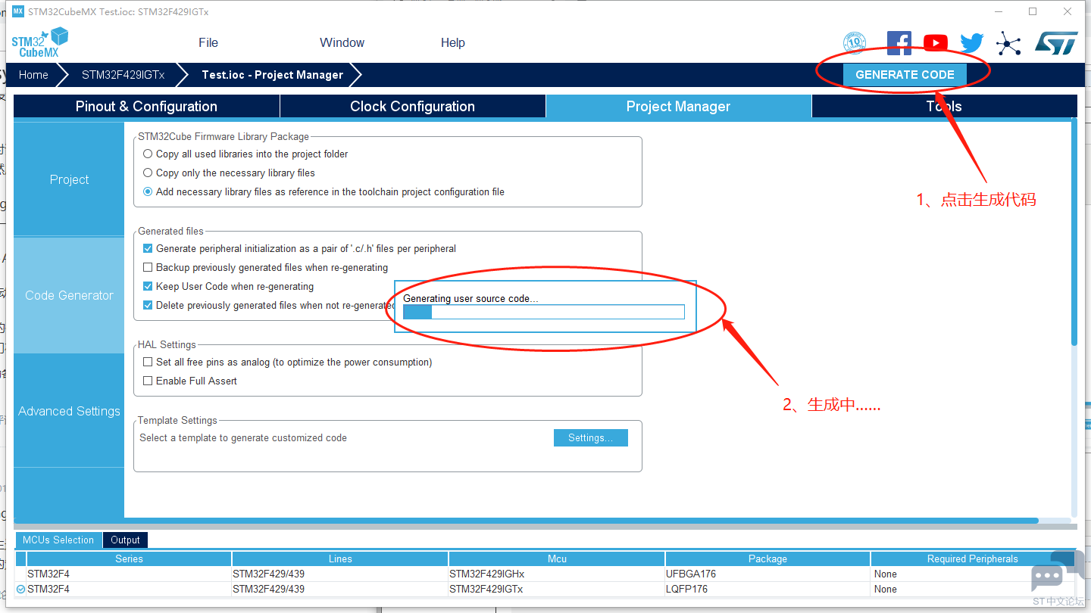Switch to the Pinout & Configuration tab
Screen dimensions: 1091x613
[x=146, y=107]
